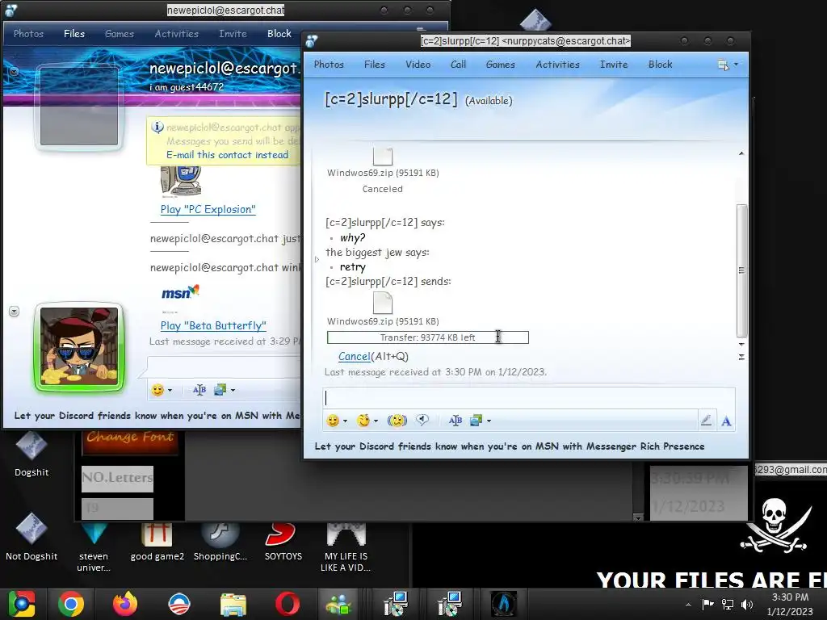Click Block in newepiclol window toolbar
The image size is (827, 620).
279,34
